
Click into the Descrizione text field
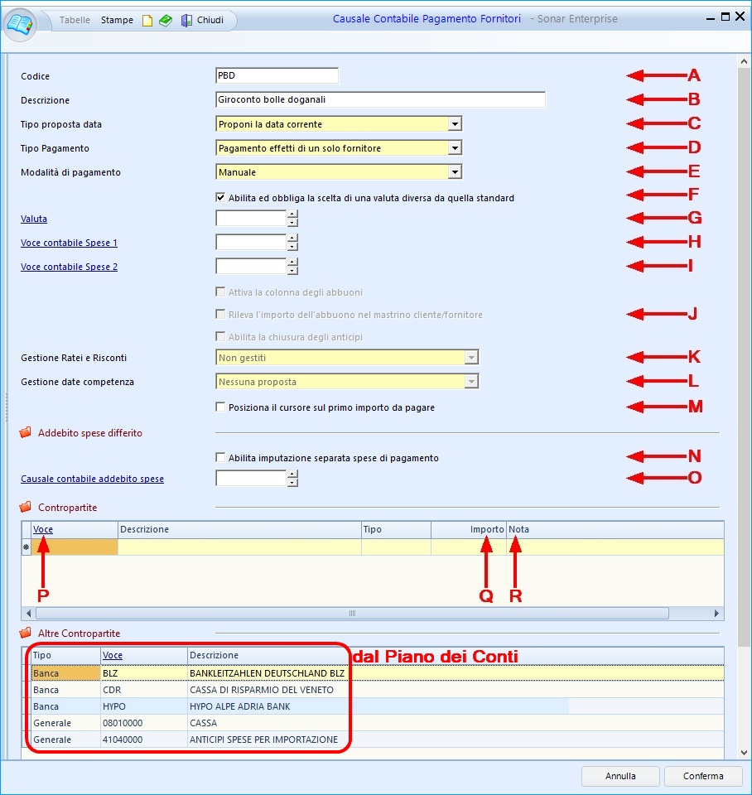[379, 100]
